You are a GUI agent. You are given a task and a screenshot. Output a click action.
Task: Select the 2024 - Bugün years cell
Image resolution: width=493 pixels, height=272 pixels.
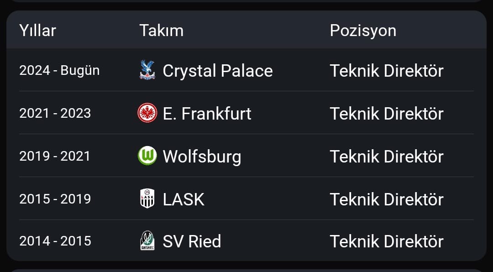coord(59,70)
